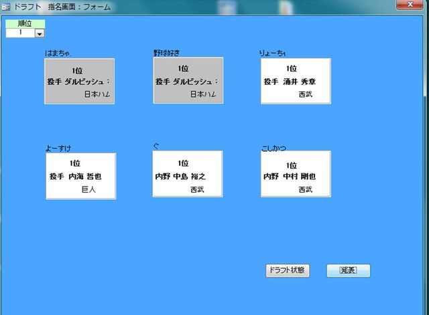Click 内野 中島 裕之 player entry
This screenshot has height=315, width=429.
(x=180, y=177)
